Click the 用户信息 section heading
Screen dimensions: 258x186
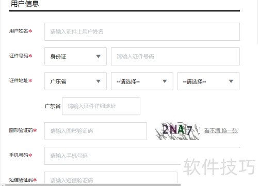(25, 4)
